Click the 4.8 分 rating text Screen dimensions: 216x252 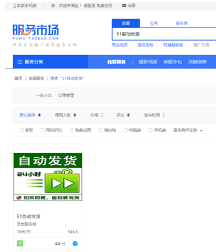click(x=60, y=244)
